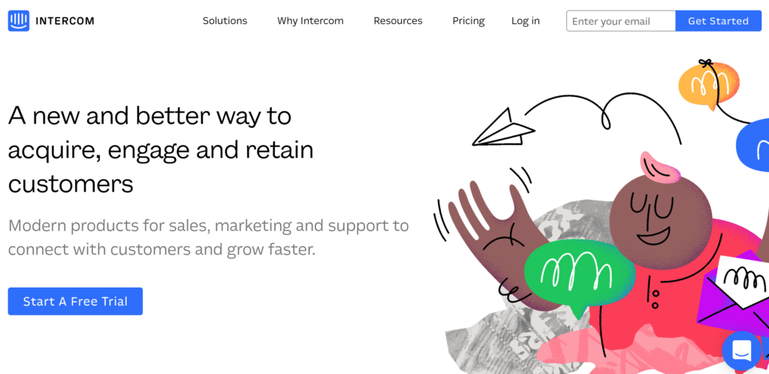Click the paper airplane illustration
Screen dimensions: 769x374
coord(503,128)
